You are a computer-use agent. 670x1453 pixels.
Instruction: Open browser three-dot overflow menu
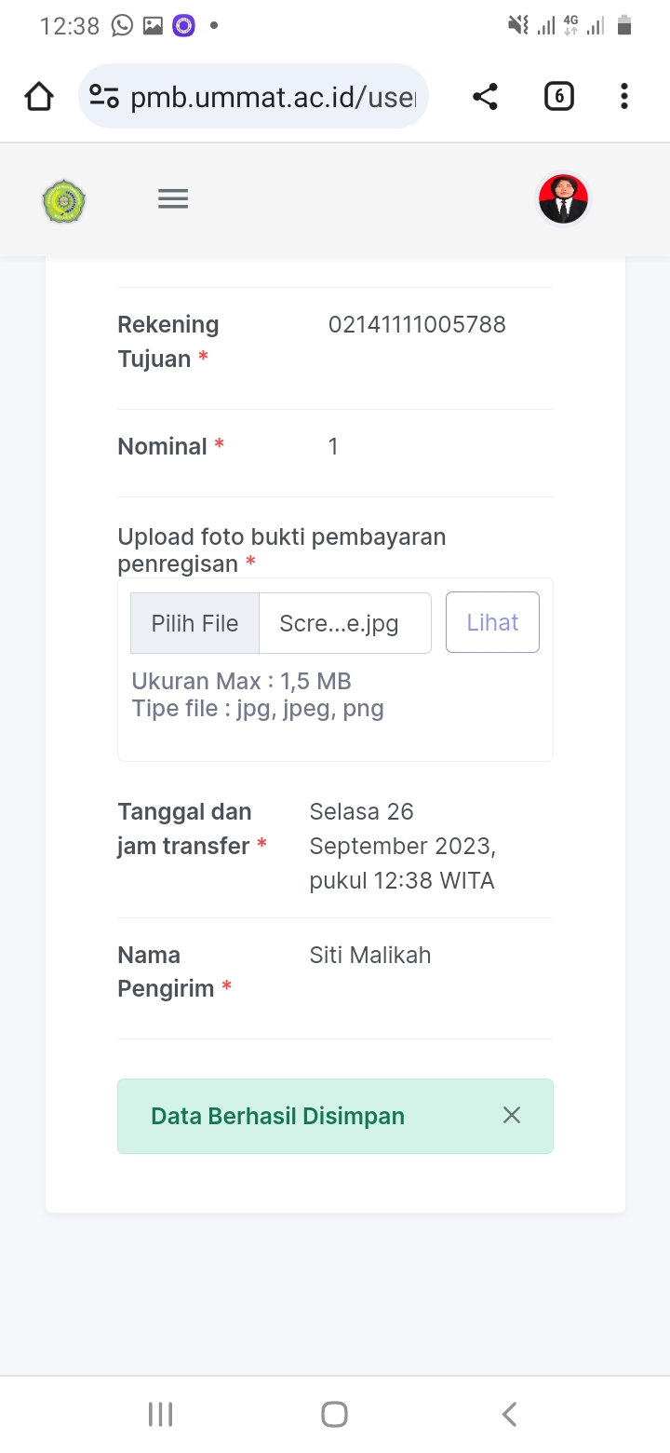[x=623, y=97]
